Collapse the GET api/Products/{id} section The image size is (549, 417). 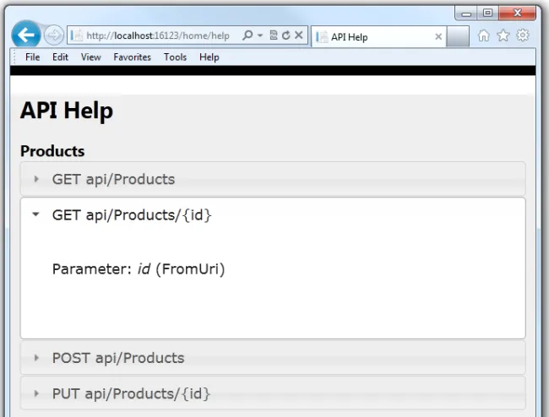pyautogui.click(x=35, y=215)
